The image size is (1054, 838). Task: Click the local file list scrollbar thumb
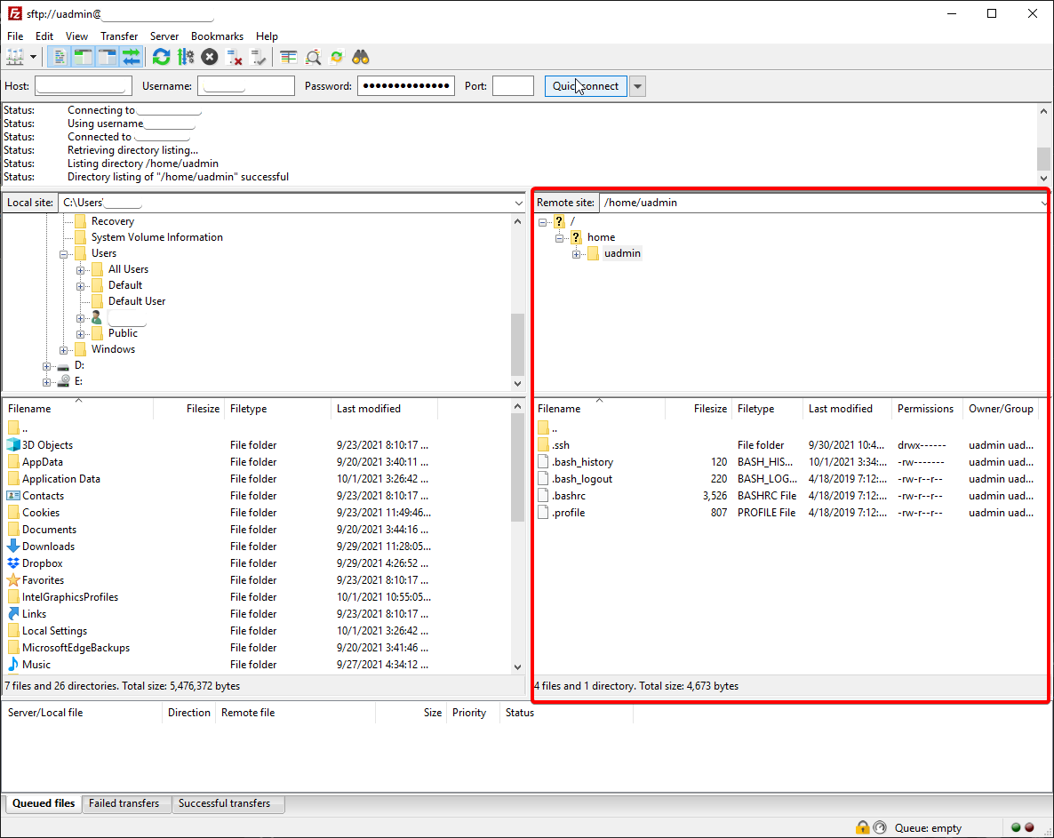(517, 467)
